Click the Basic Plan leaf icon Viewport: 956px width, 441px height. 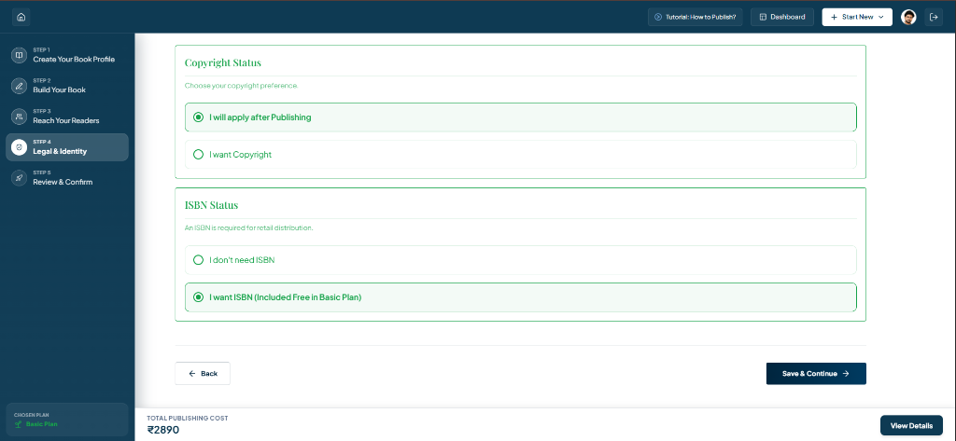[19, 424]
